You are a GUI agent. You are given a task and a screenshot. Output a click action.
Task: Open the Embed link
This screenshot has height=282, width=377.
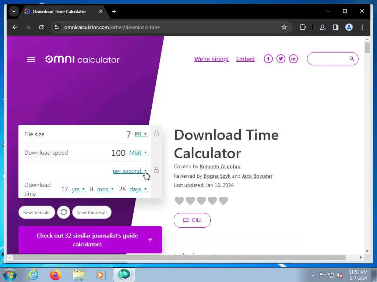coord(245,59)
